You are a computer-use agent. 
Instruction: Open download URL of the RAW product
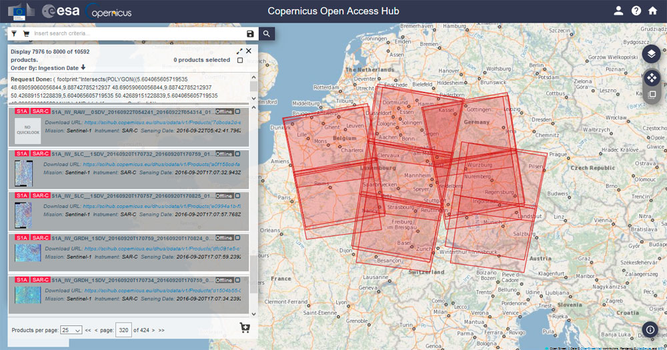pyautogui.click(x=163, y=123)
